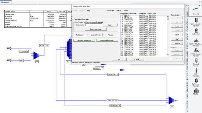Click the component list scrollbar thumb
This screenshot has width=202, height=113.
point(168,19)
